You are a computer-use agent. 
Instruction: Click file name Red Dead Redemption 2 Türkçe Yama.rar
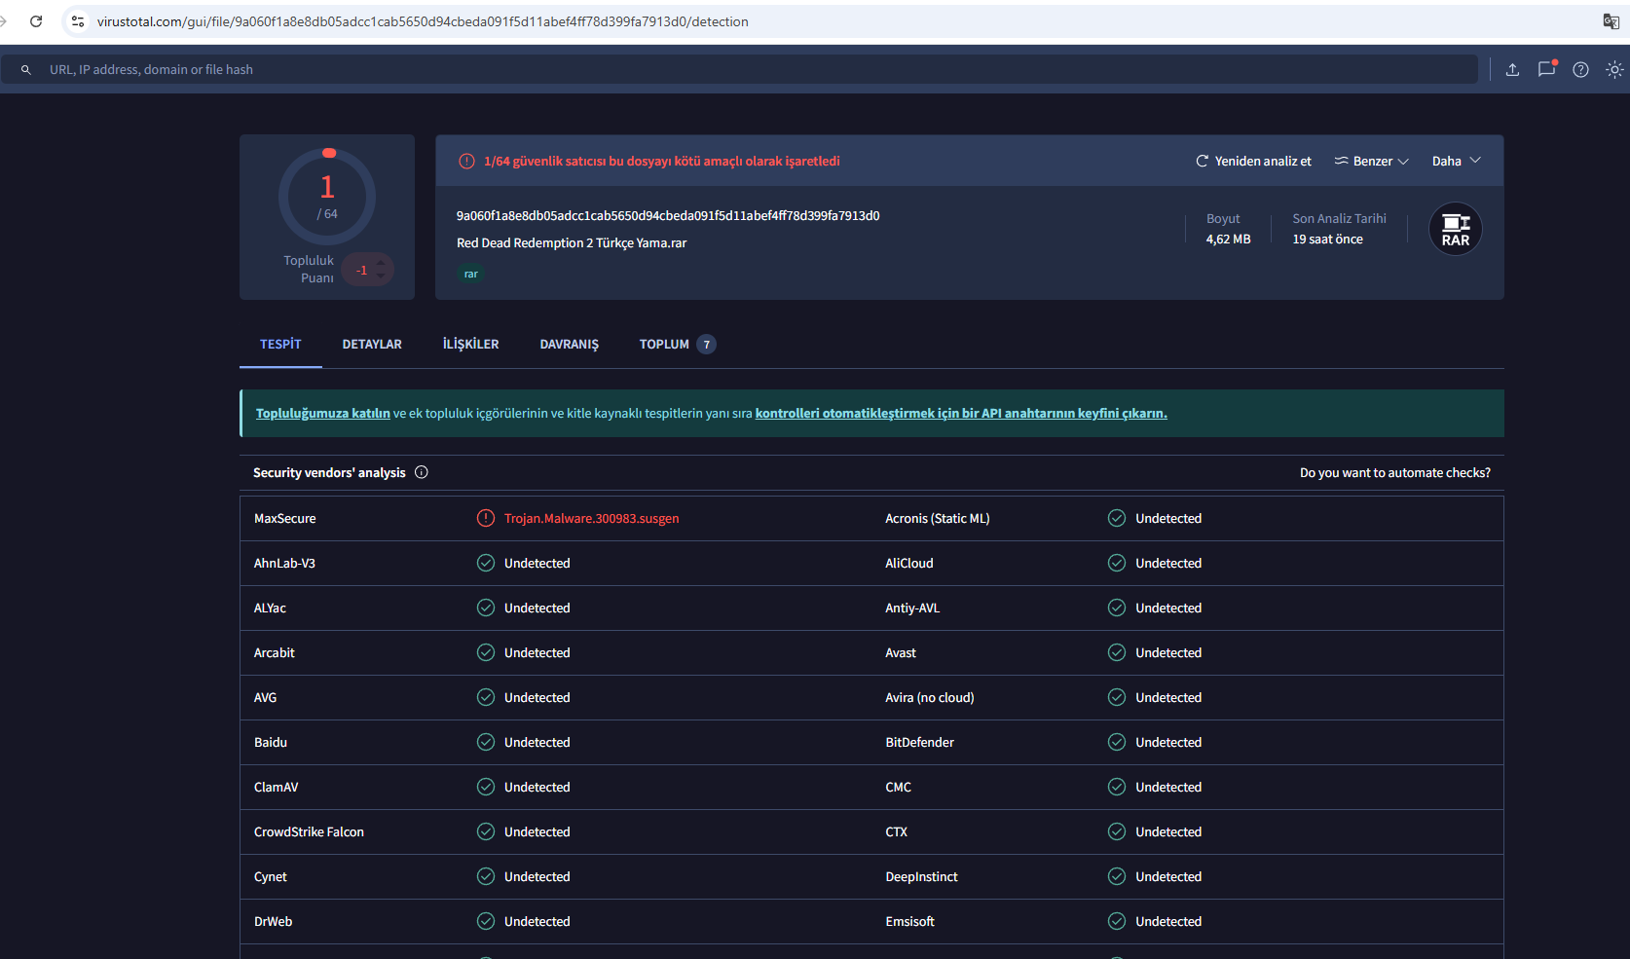coord(572,242)
